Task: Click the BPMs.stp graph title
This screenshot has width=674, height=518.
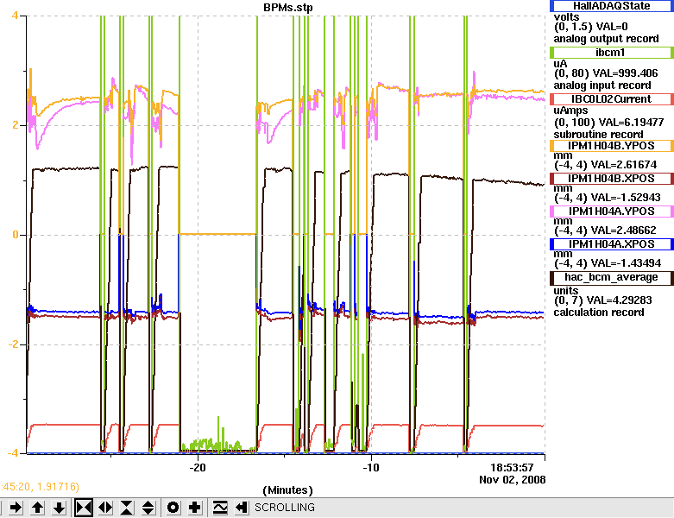Action: [x=288, y=7]
